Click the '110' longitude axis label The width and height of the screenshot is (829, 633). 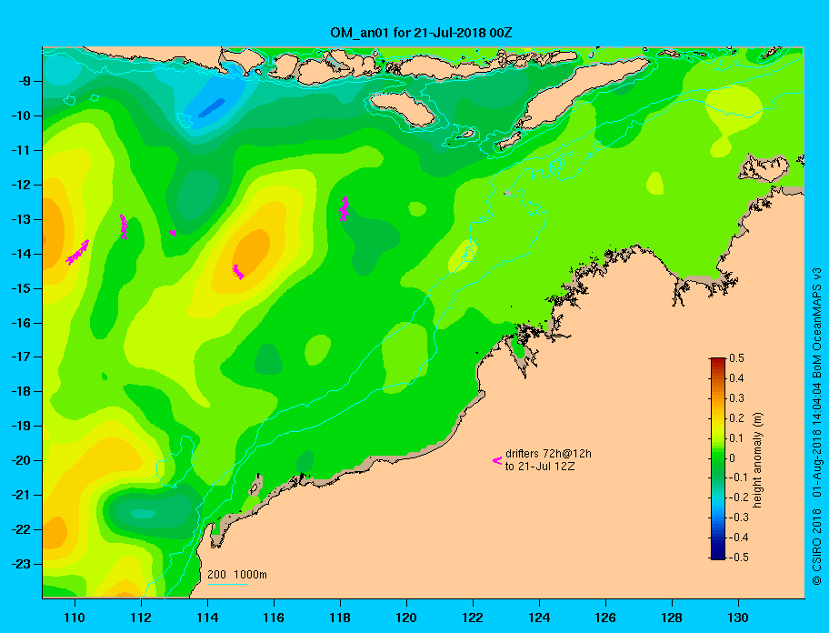click(x=75, y=618)
